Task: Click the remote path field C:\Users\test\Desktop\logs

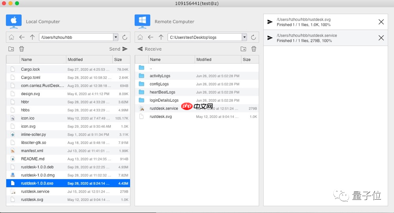Action: [205, 37]
